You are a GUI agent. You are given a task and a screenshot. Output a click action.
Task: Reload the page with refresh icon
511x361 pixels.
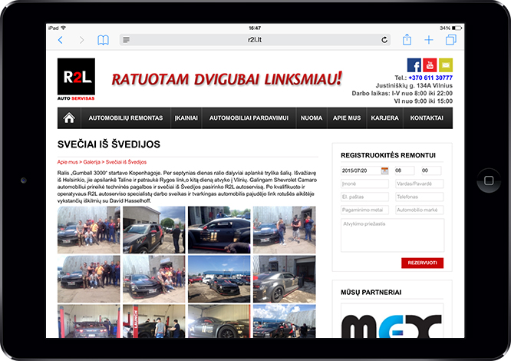coord(384,40)
